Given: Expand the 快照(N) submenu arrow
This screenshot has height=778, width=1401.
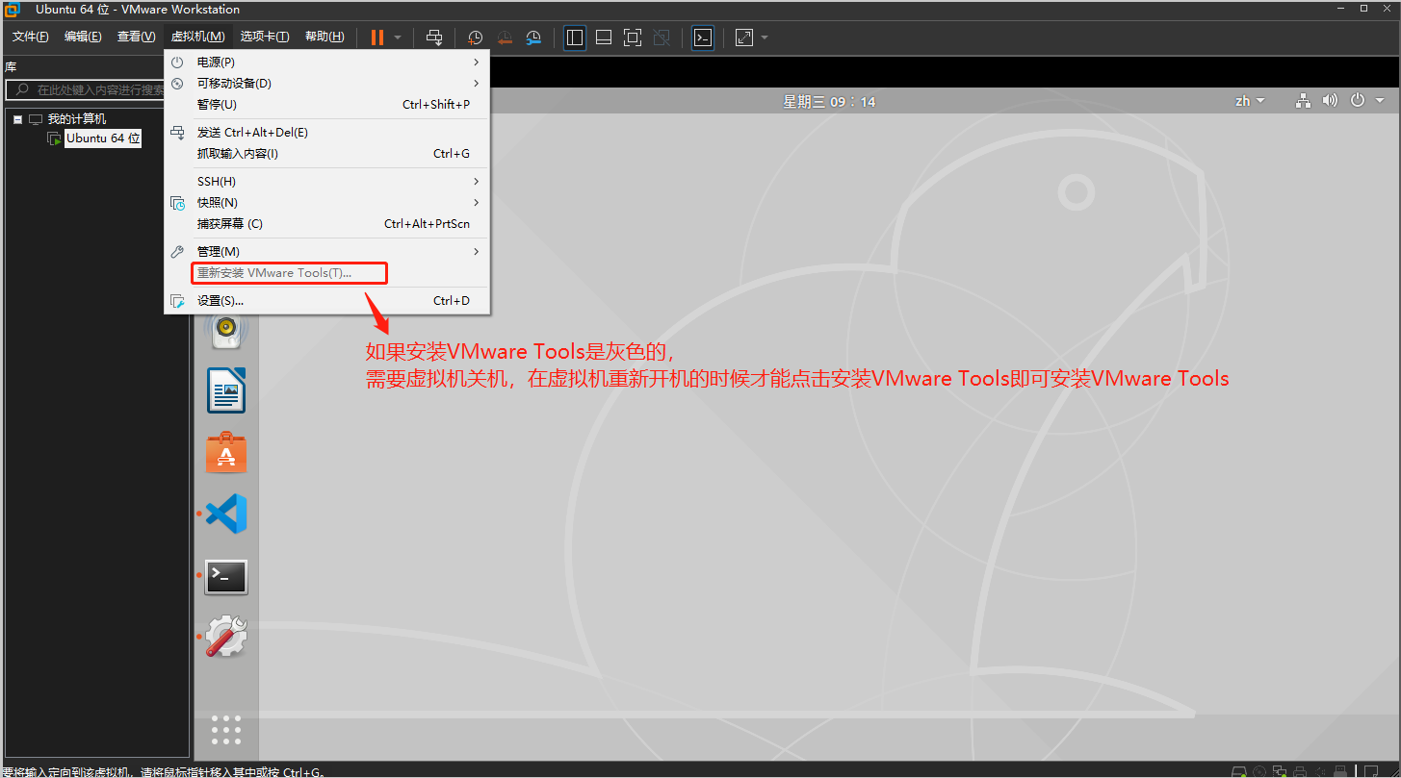Looking at the screenshot, I should pyautogui.click(x=477, y=203).
